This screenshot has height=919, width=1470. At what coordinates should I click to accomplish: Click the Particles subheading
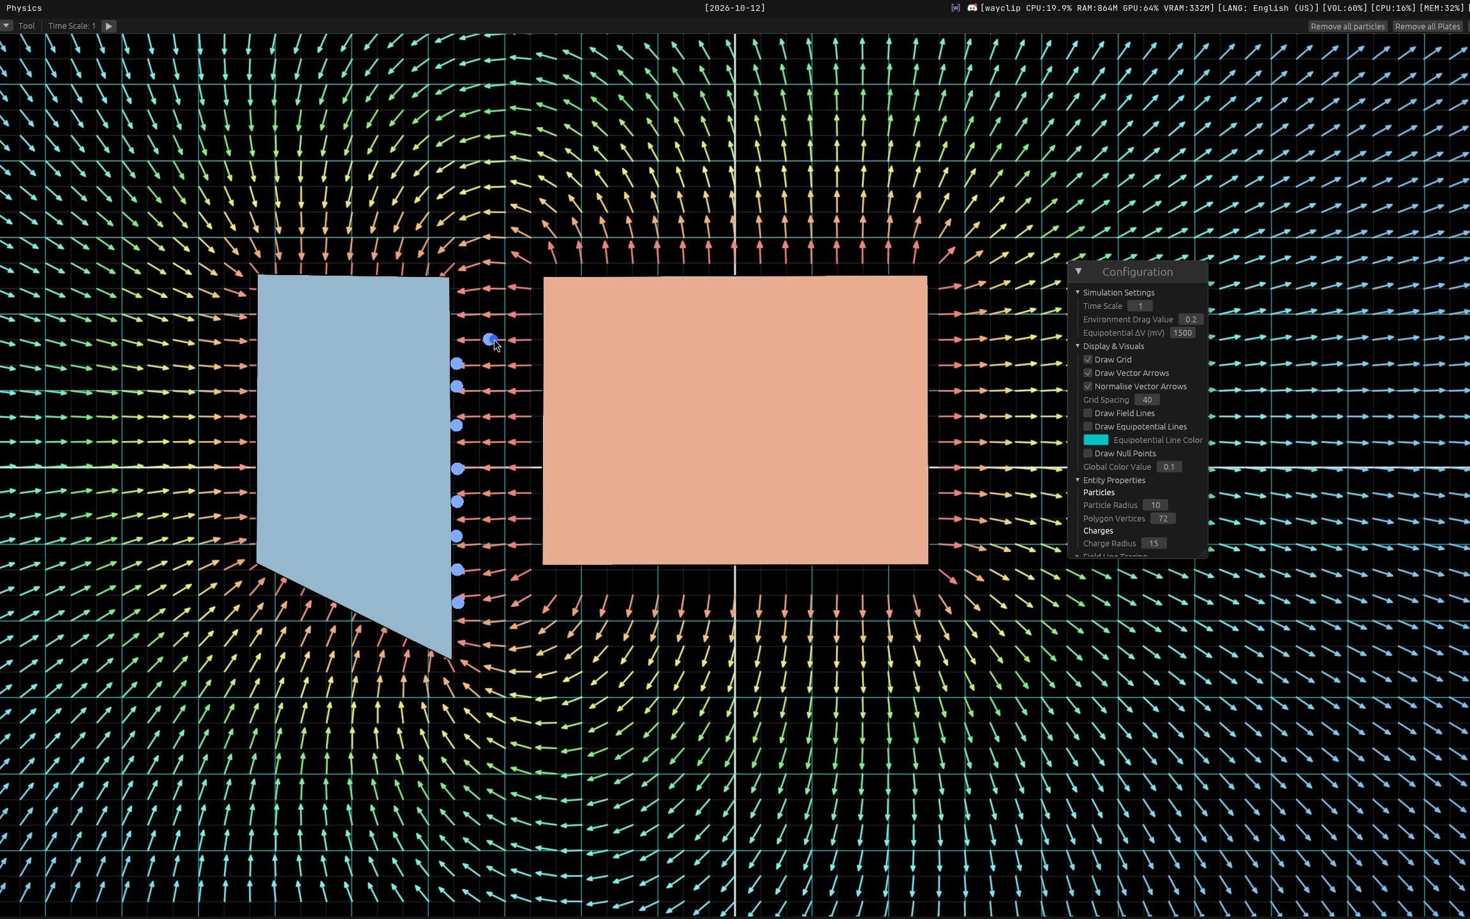pos(1099,492)
